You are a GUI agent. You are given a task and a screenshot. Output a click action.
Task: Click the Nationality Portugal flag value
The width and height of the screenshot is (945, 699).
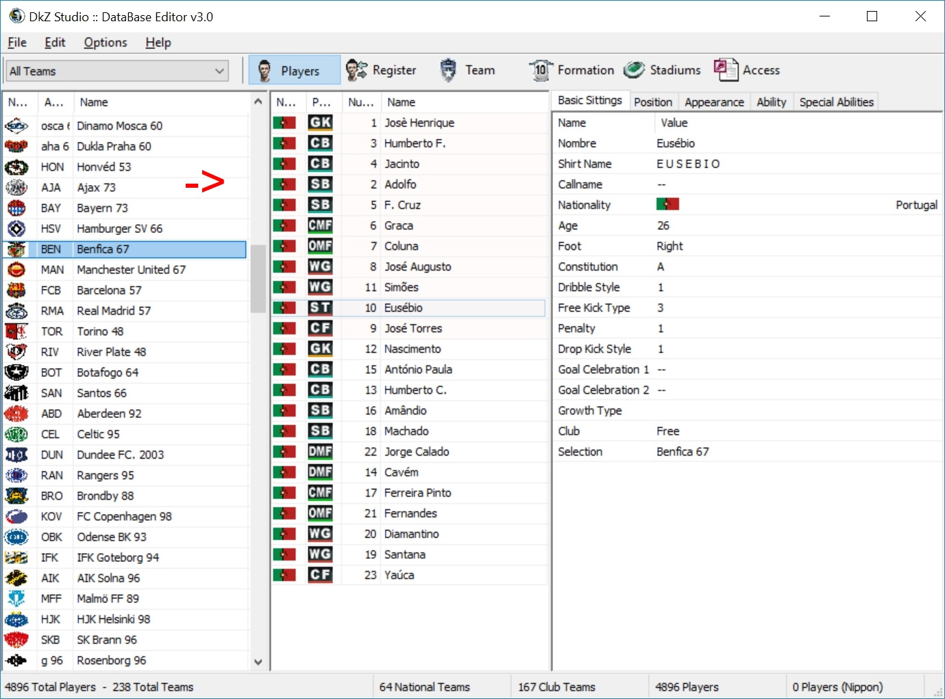click(x=667, y=204)
